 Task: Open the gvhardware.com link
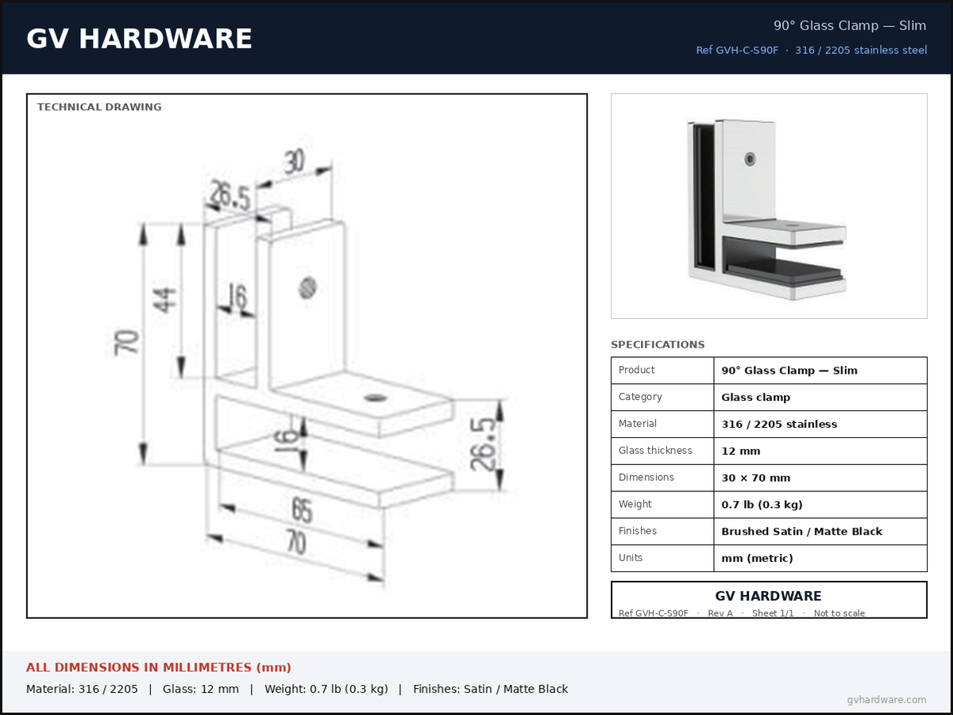pyautogui.click(x=887, y=700)
